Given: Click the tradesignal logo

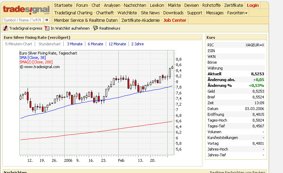Looking at the screenshot, I should coord(26,9).
